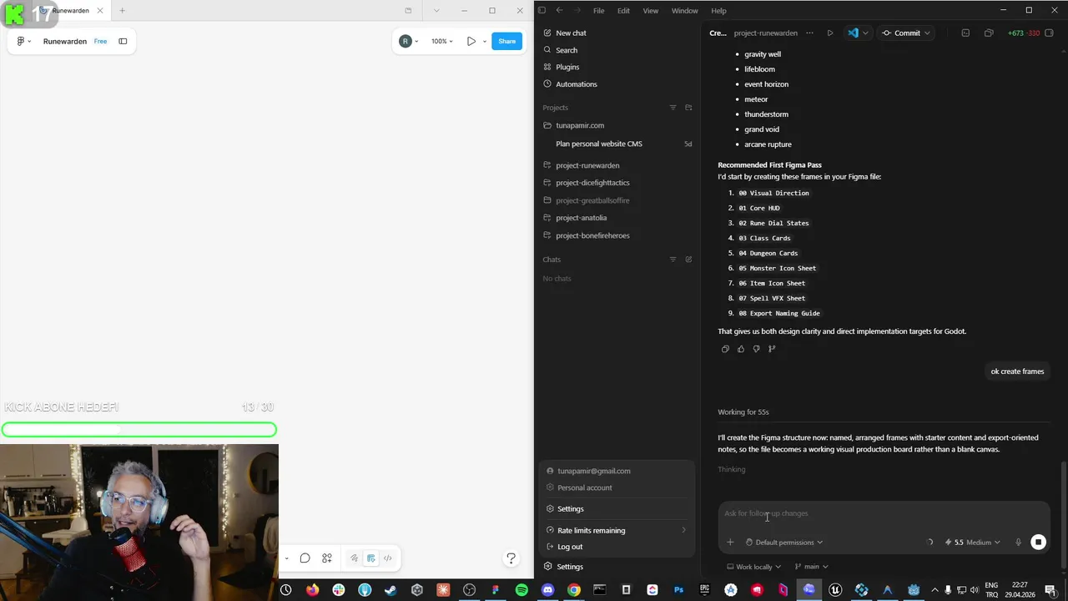This screenshot has width=1068, height=601.
Task: Give thumbs up to the response
Action: 741,349
